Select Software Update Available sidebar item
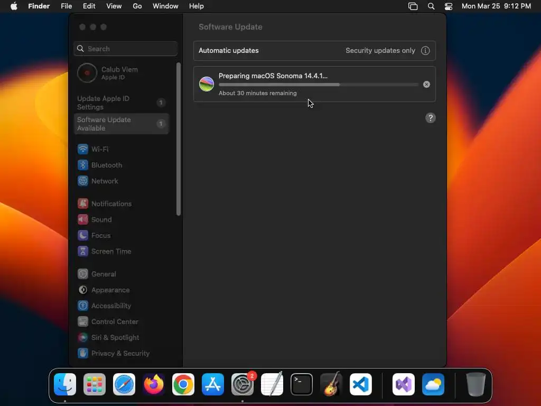541x406 pixels. point(122,124)
